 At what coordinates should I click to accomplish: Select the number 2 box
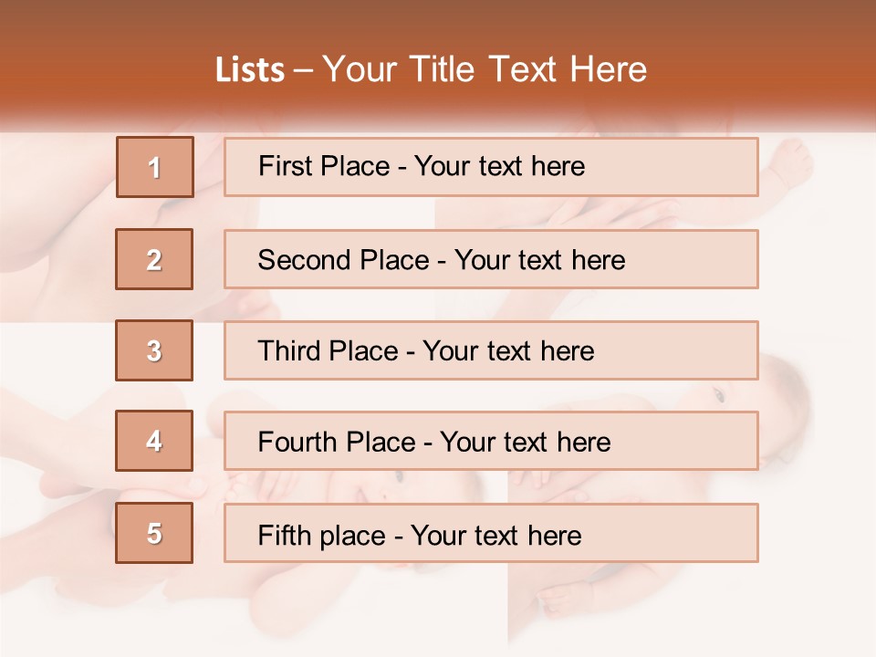pos(154,259)
